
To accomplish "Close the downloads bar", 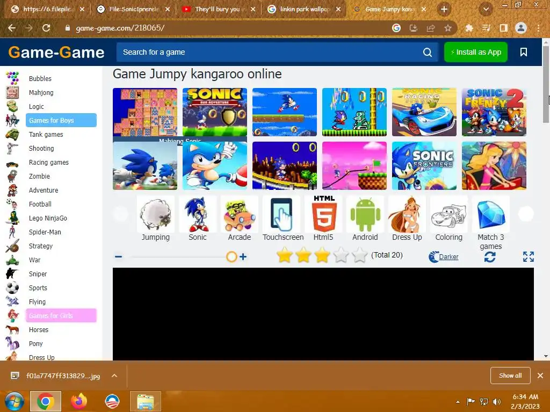I will point(540,376).
